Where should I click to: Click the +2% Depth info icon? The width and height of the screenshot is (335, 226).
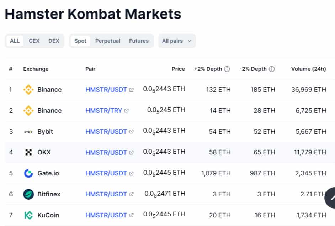coord(227,69)
